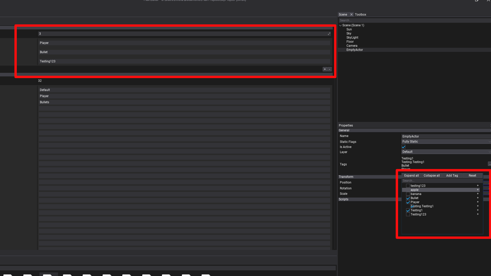Click the restore window icon in the title bar
Image resolution: width=491 pixels, height=276 pixels.
tap(477, 1)
